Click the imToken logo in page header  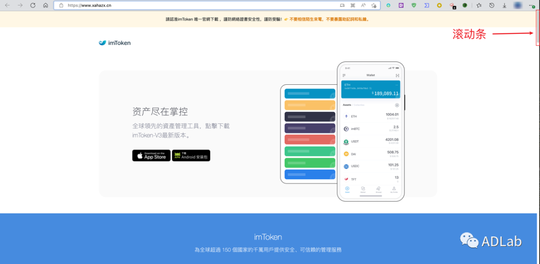(x=115, y=43)
